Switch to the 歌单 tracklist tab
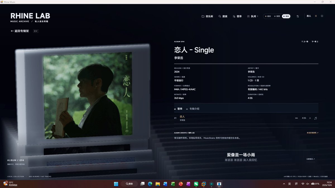The width and height of the screenshot is (335, 188). [178, 109]
